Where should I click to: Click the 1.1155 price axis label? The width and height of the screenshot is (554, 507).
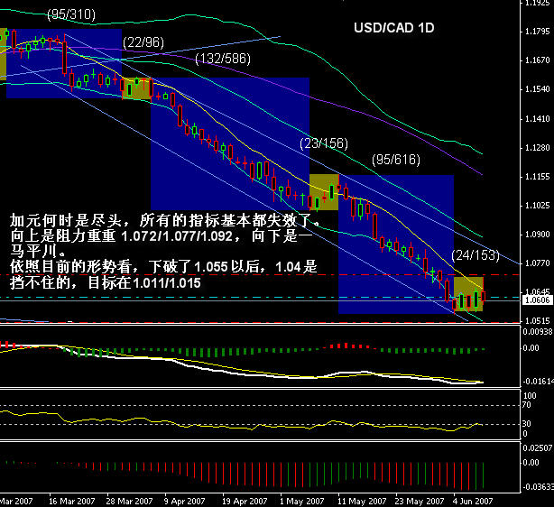click(x=538, y=177)
